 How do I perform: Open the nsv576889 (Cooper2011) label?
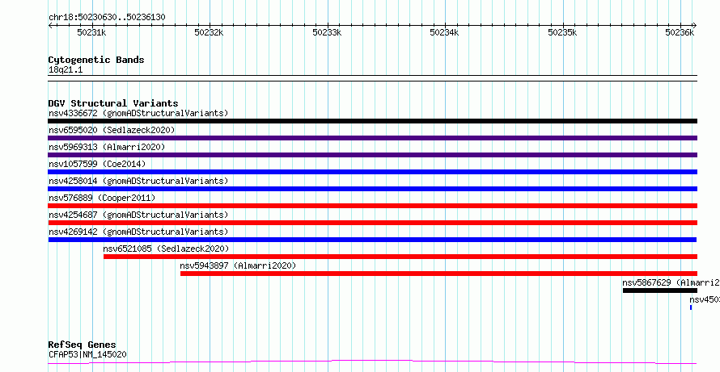coord(102,198)
